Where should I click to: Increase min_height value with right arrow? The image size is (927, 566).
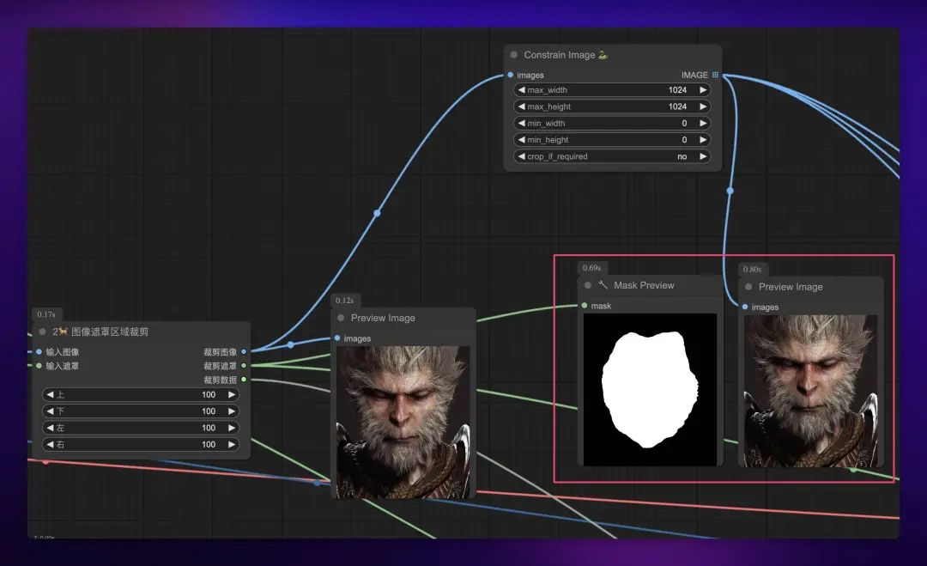point(703,140)
